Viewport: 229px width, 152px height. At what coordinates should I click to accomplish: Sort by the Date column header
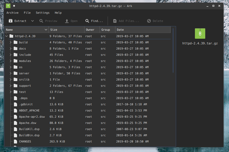point(143,30)
